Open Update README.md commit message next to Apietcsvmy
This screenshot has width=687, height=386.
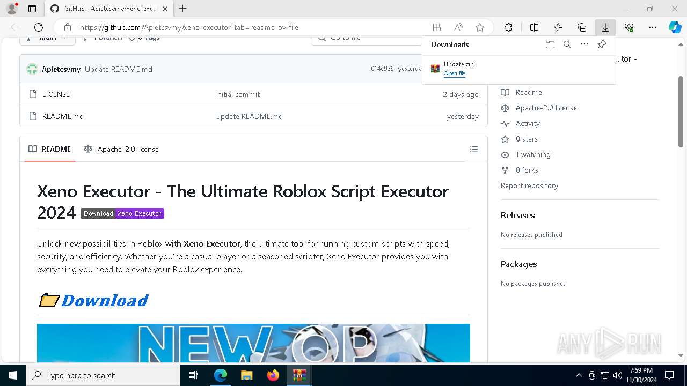[119, 69]
